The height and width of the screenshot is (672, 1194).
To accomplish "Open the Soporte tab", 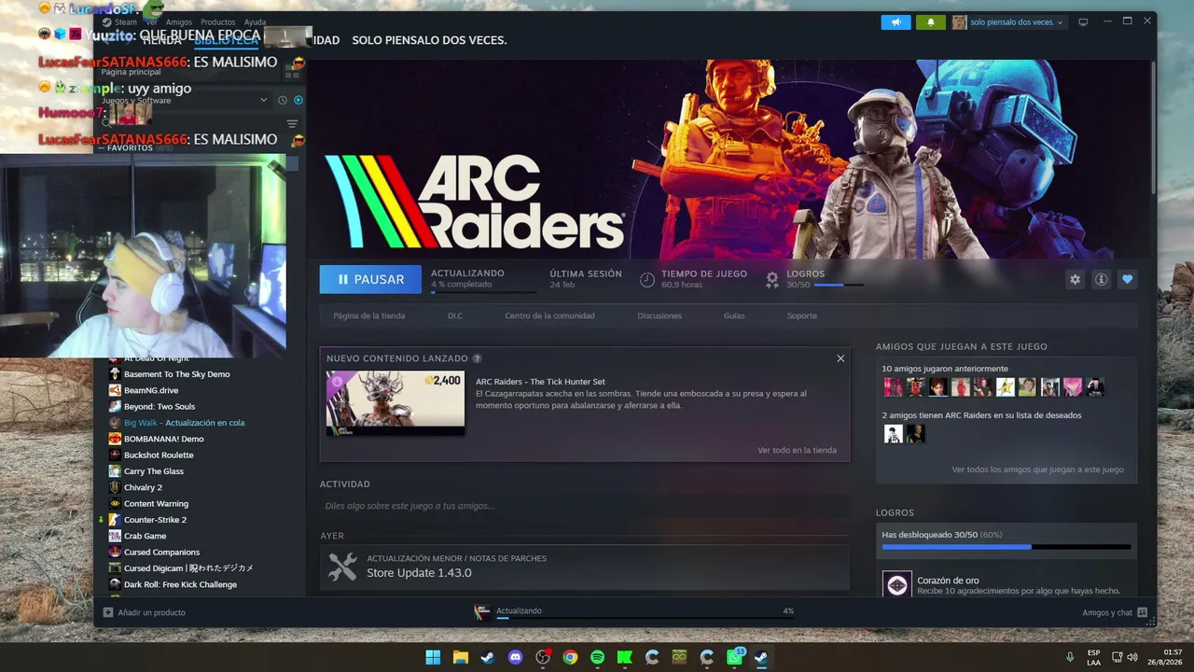I will pos(802,315).
